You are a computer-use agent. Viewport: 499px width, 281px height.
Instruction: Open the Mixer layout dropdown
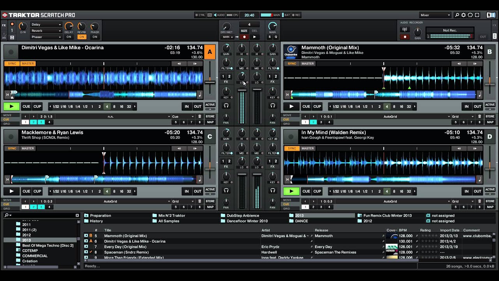tap(435, 15)
